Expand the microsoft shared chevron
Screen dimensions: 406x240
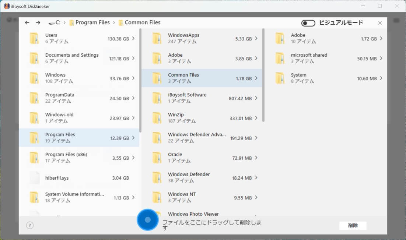[x=381, y=59]
